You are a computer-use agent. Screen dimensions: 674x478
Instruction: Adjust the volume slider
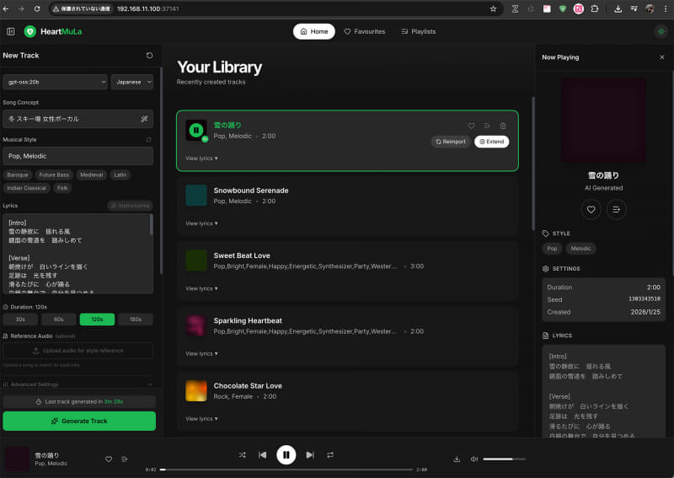[504, 459]
